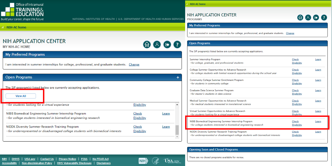The image size is (332, 166).
Task: Click the scrollbar thumb in the programs list
Action: (x=177, y=130)
